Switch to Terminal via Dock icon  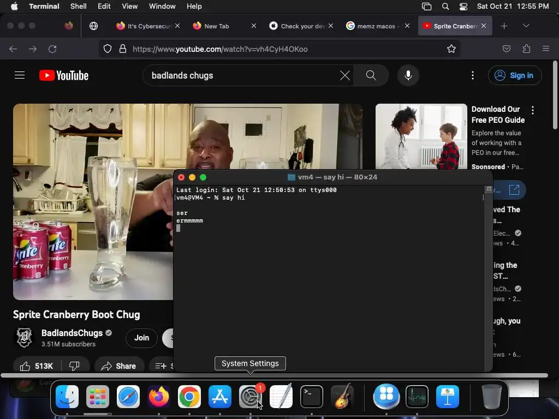click(x=312, y=397)
